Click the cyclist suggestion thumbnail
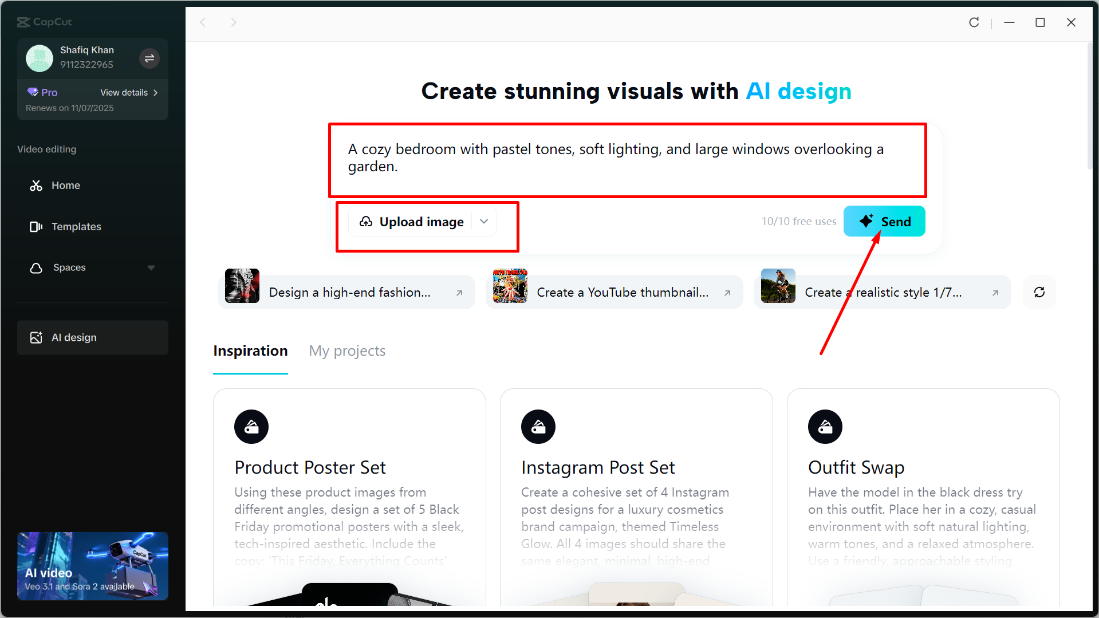The height and width of the screenshot is (618, 1099). [x=778, y=286]
